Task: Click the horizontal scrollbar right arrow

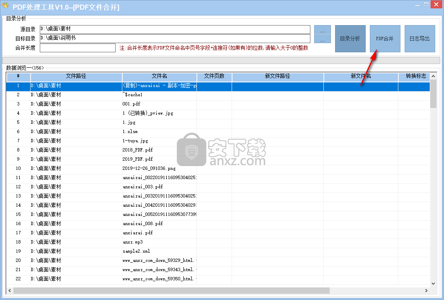Action: click(426, 290)
